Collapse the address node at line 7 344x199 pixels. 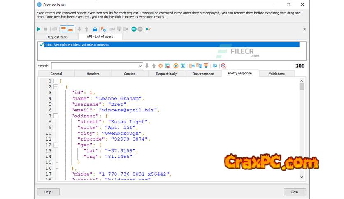click(x=56, y=116)
